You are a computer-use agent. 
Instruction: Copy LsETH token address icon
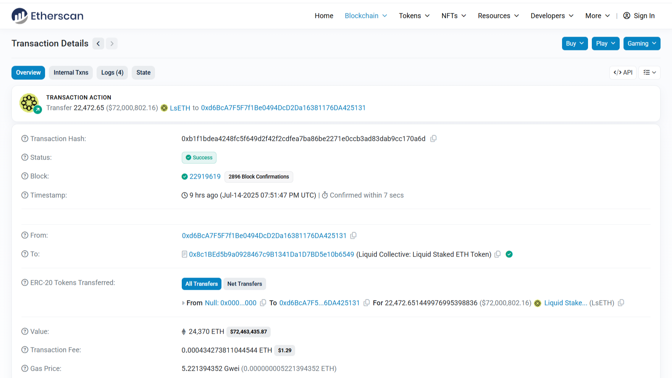[621, 303]
